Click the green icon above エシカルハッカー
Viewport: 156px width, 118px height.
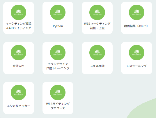pos(19,93)
